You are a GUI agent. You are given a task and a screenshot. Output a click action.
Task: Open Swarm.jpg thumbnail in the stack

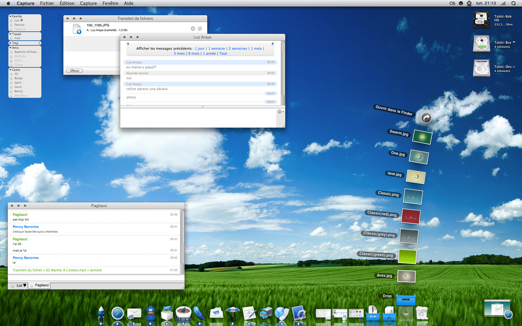pyautogui.click(x=422, y=137)
